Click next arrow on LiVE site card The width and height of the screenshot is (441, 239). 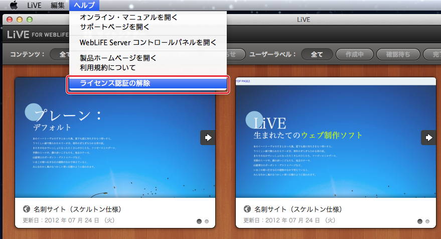[428, 138]
